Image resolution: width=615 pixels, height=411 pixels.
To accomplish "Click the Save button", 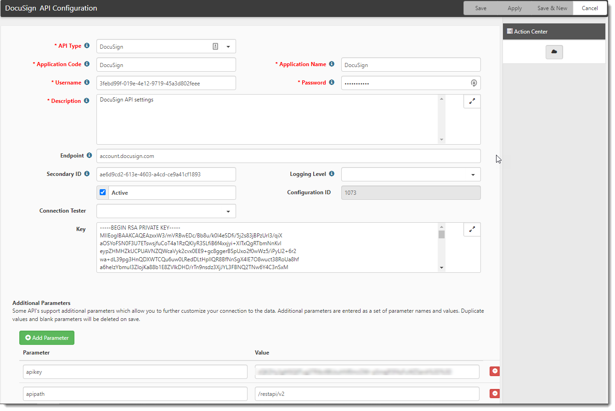I will pyautogui.click(x=480, y=8).
